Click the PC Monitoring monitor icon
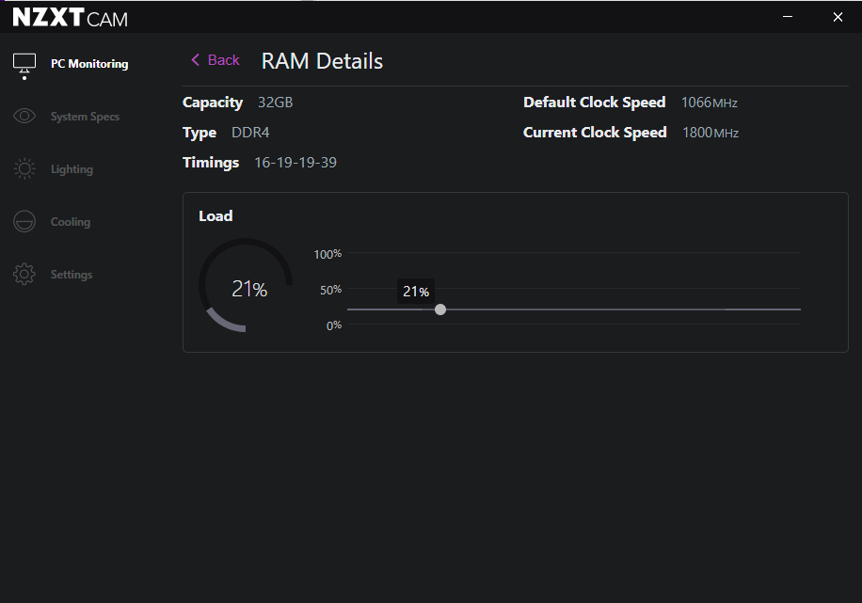The image size is (862, 603). (x=24, y=63)
